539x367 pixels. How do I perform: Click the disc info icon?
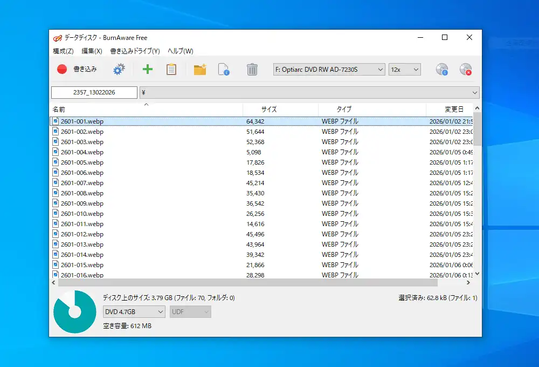[x=442, y=69]
